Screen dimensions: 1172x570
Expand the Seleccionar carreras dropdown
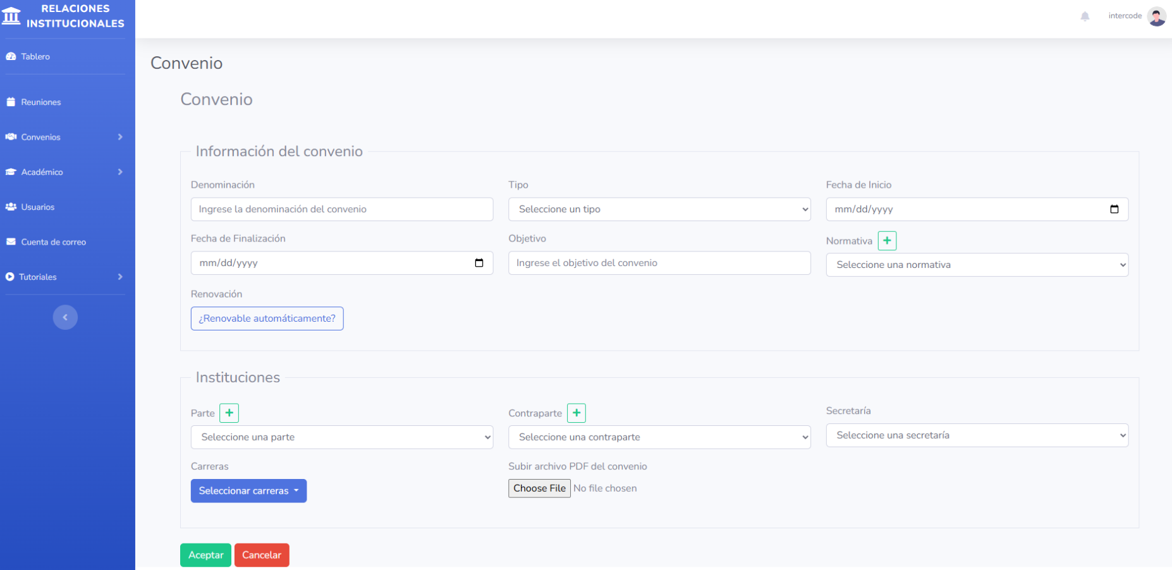click(248, 491)
